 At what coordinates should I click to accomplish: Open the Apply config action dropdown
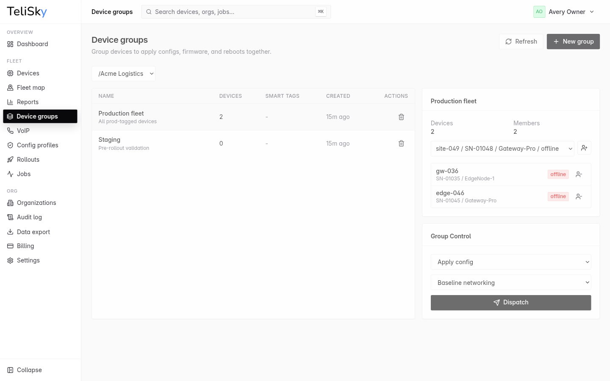(x=511, y=262)
